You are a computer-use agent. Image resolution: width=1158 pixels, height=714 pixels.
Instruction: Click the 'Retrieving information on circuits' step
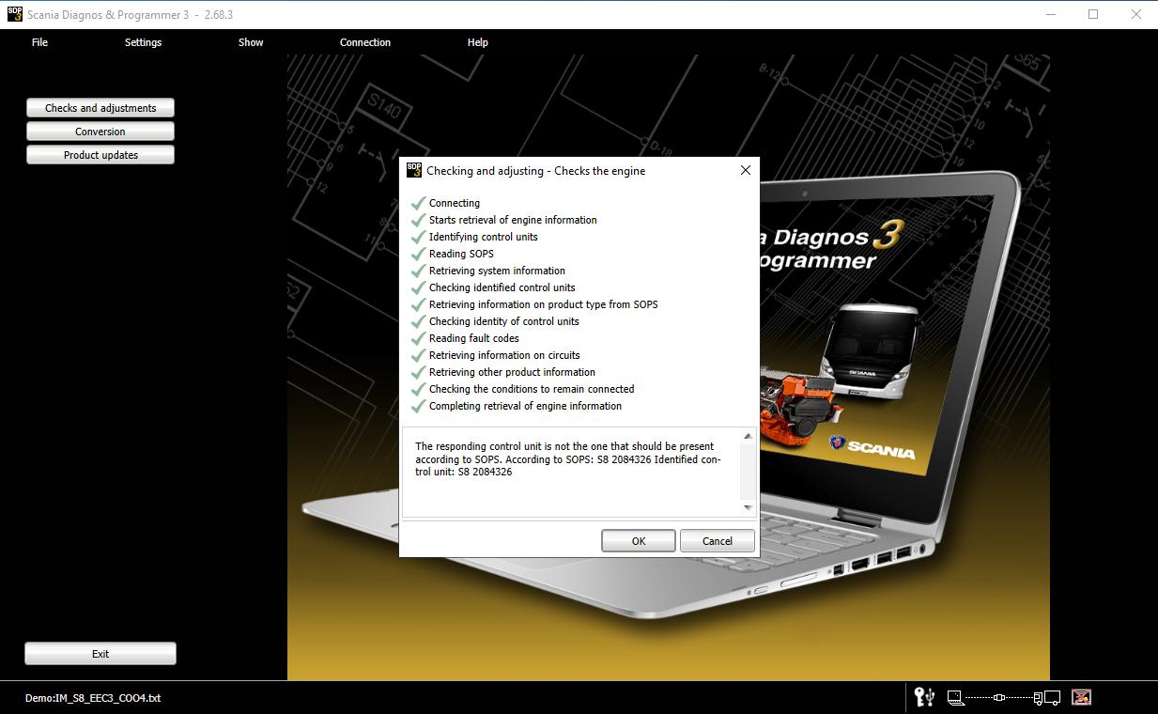504,355
